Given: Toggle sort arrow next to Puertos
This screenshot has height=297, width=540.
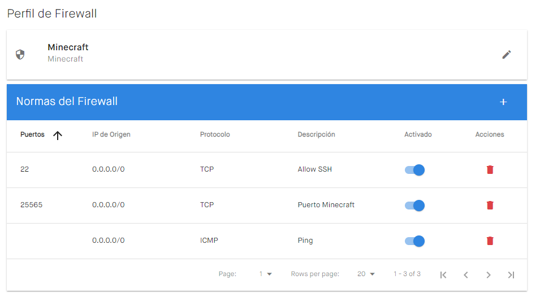Looking at the screenshot, I should tap(58, 135).
